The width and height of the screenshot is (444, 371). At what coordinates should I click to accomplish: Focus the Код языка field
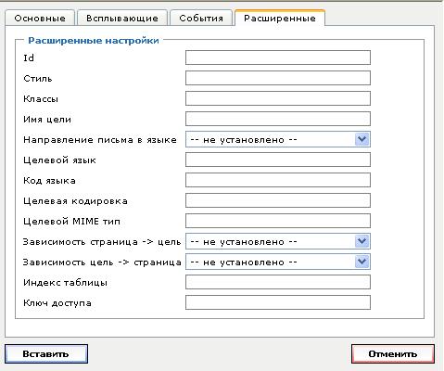tap(278, 180)
